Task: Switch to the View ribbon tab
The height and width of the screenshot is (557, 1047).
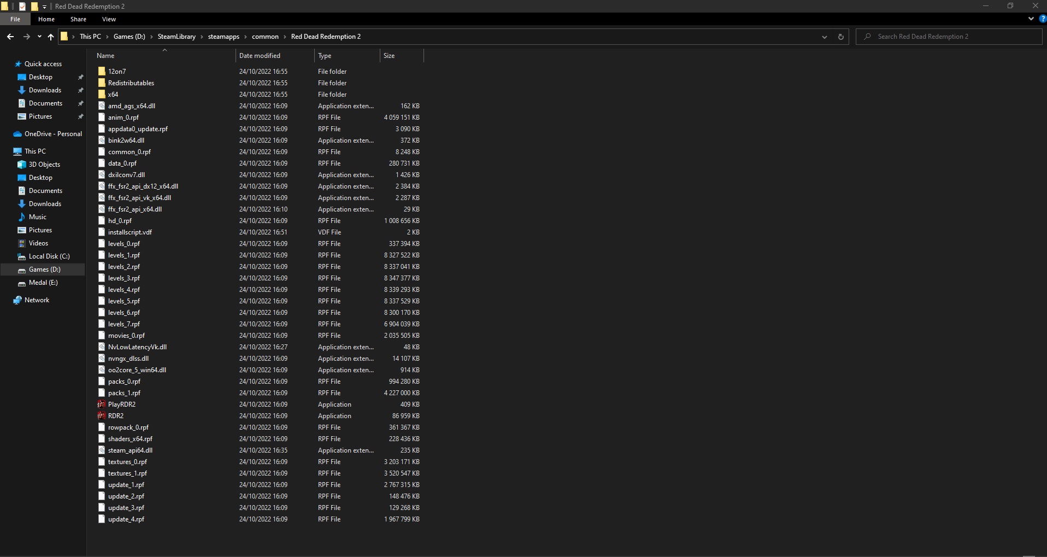Action: tap(109, 19)
